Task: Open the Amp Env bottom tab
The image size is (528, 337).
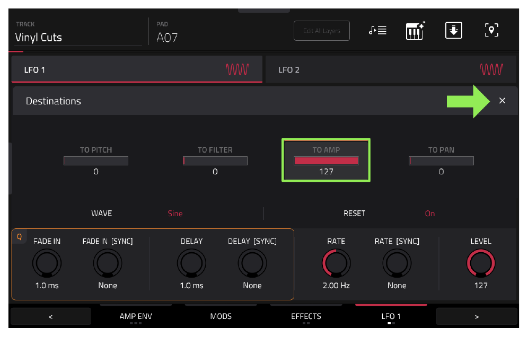Action: 136,316
